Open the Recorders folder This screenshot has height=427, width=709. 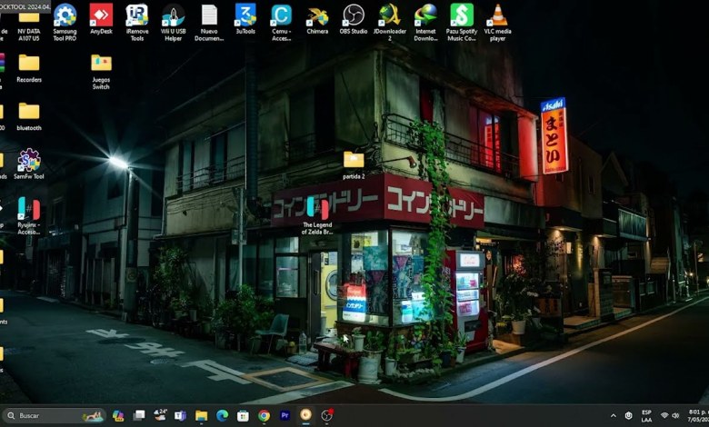pos(29,64)
